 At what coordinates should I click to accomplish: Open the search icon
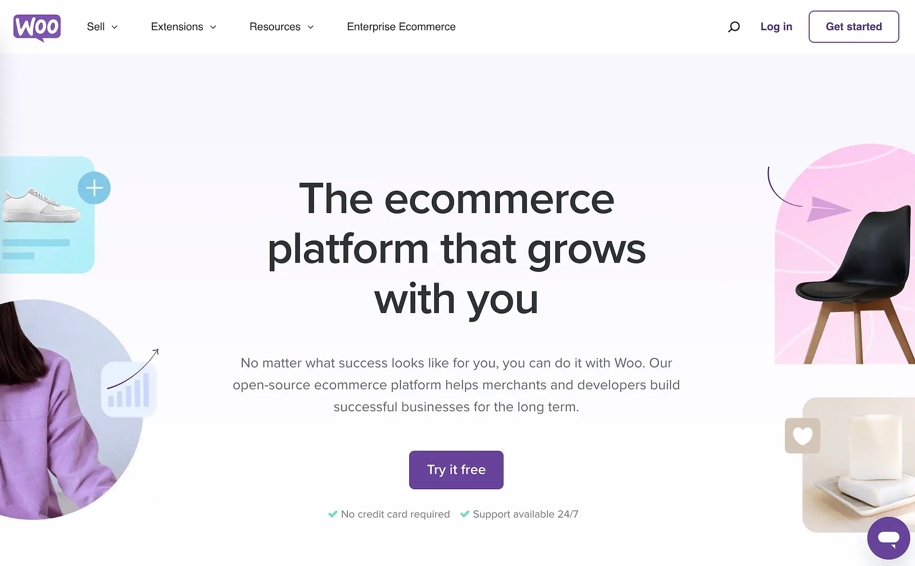click(x=733, y=26)
